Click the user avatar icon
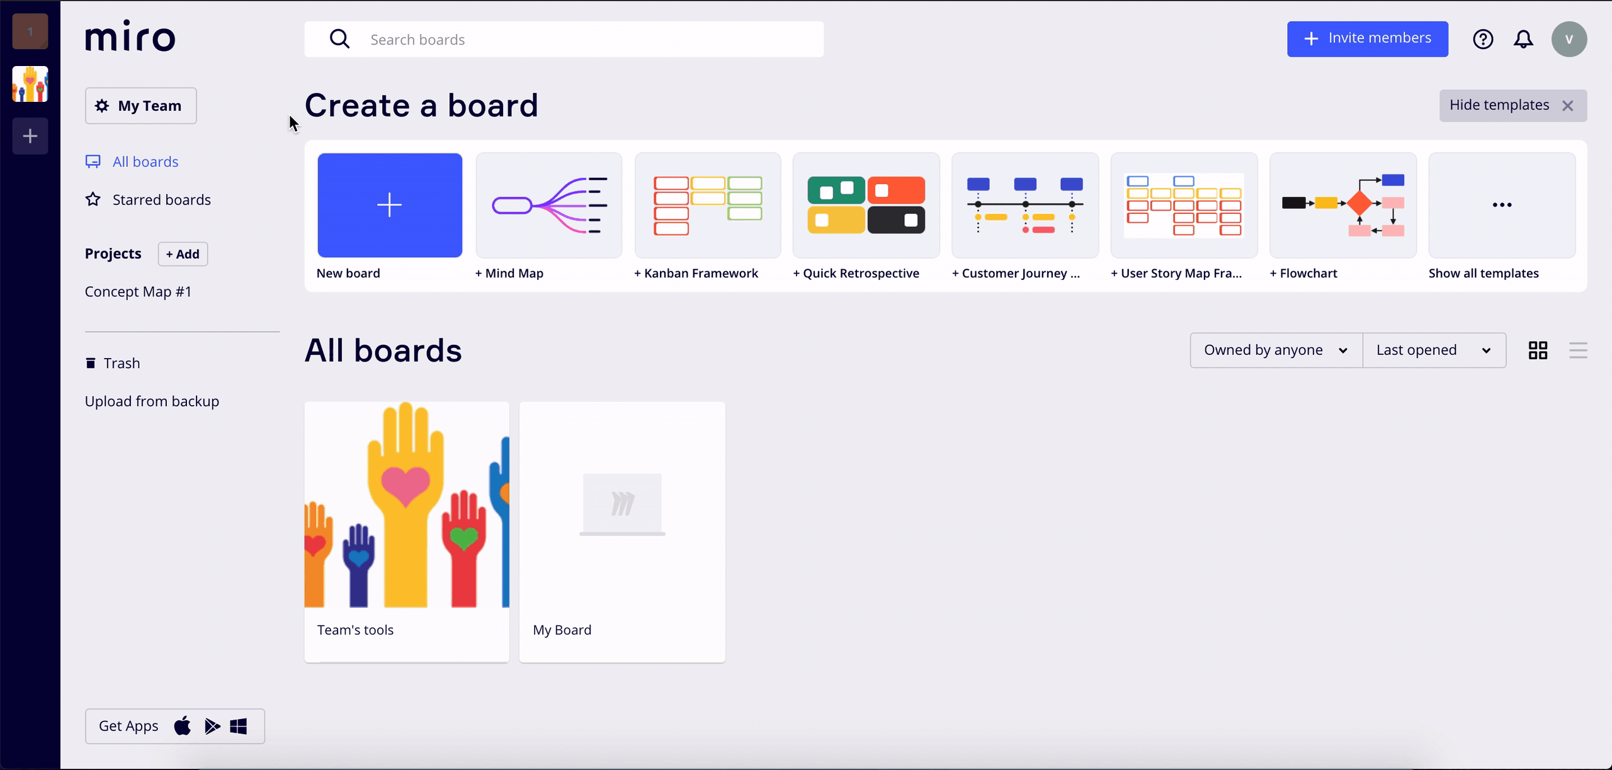 click(x=1569, y=39)
